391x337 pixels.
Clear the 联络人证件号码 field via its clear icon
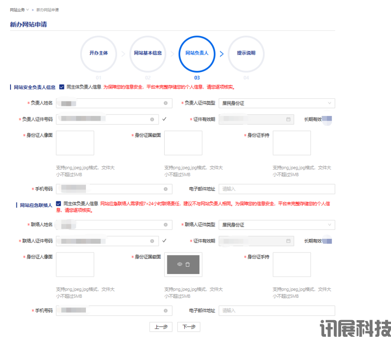(x=152, y=241)
